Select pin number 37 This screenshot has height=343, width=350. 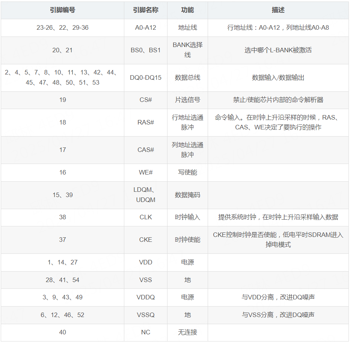pyautogui.click(x=62, y=240)
